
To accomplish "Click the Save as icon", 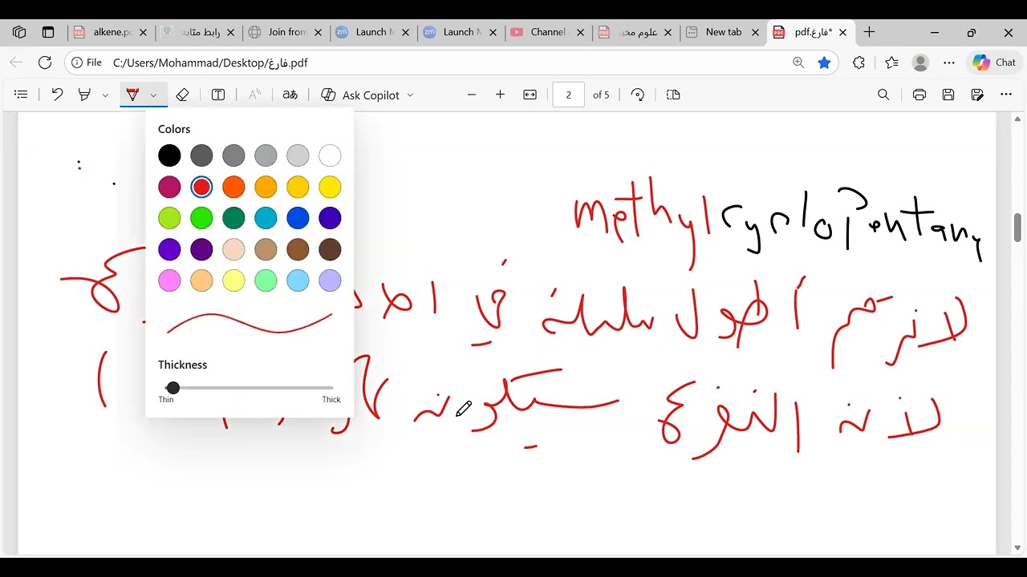I will 977,95.
